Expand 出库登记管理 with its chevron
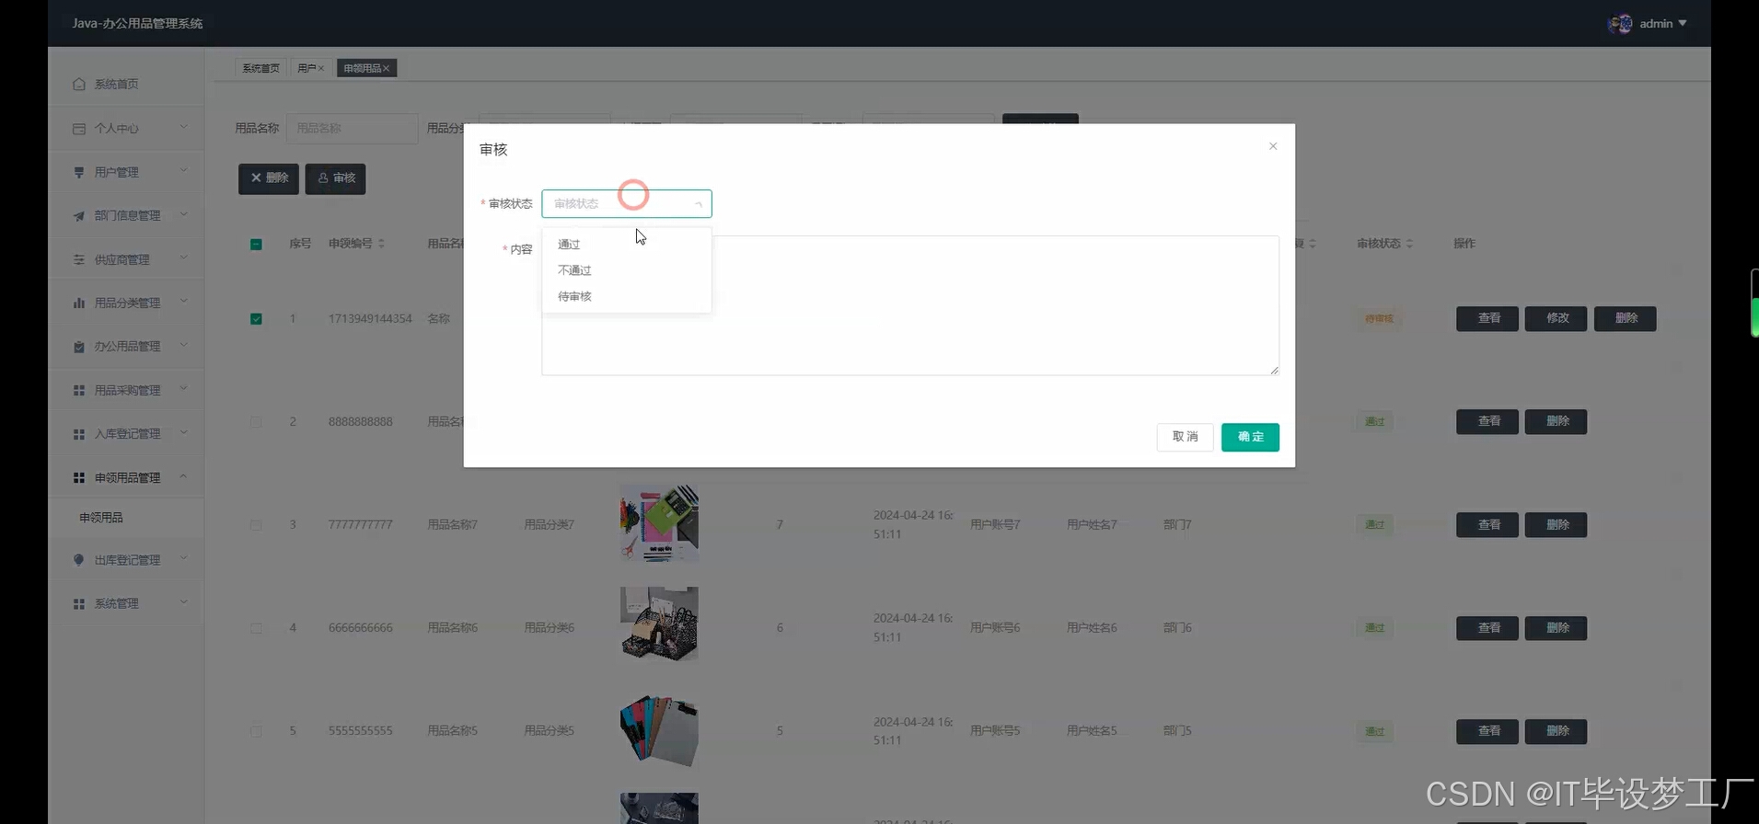The width and height of the screenshot is (1759, 824). pos(183,558)
